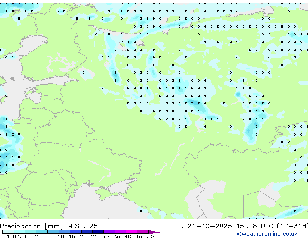Click the legend scale label "25"

pos(94,236)
